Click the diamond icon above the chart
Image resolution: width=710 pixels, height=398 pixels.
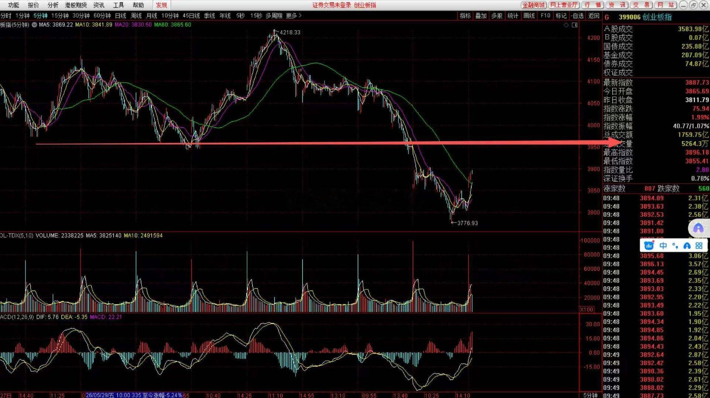(566, 25)
